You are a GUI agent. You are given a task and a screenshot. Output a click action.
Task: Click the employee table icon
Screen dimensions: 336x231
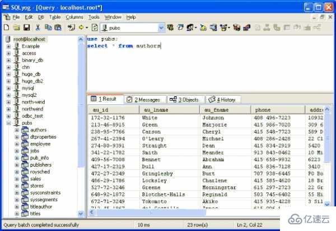[x=25, y=144]
